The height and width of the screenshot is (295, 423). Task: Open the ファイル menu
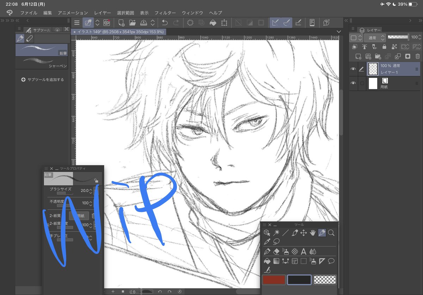(x=29, y=13)
